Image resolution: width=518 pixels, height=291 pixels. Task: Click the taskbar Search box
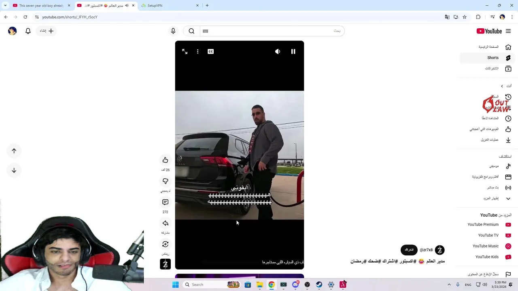pyautogui.click(x=211, y=285)
